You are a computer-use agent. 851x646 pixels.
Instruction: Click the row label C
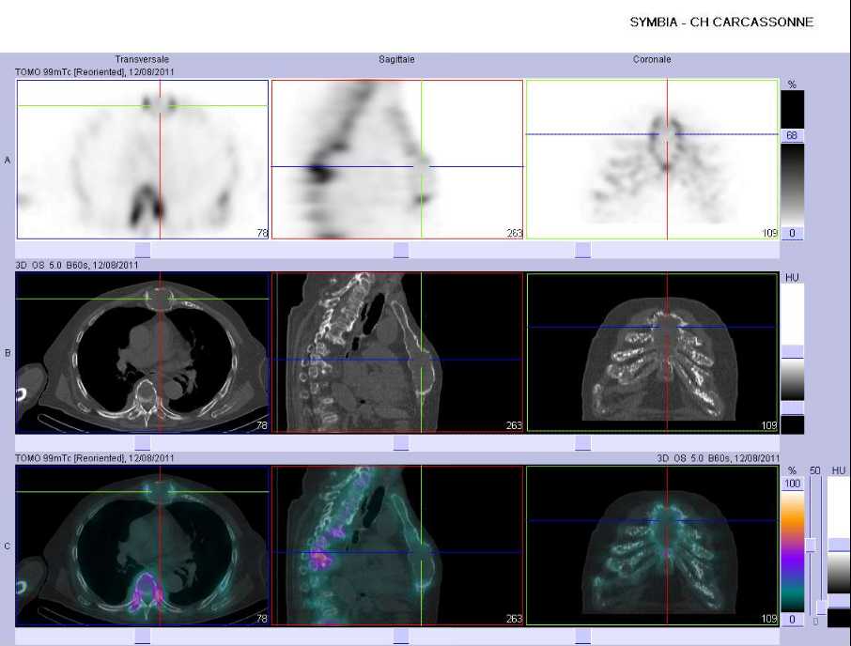pos(8,546)
